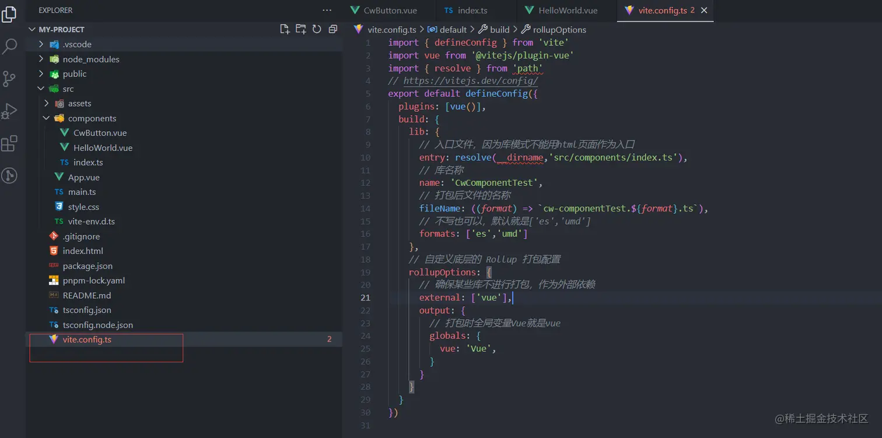Open index.ts under components in Explorer

pos(88,163)
